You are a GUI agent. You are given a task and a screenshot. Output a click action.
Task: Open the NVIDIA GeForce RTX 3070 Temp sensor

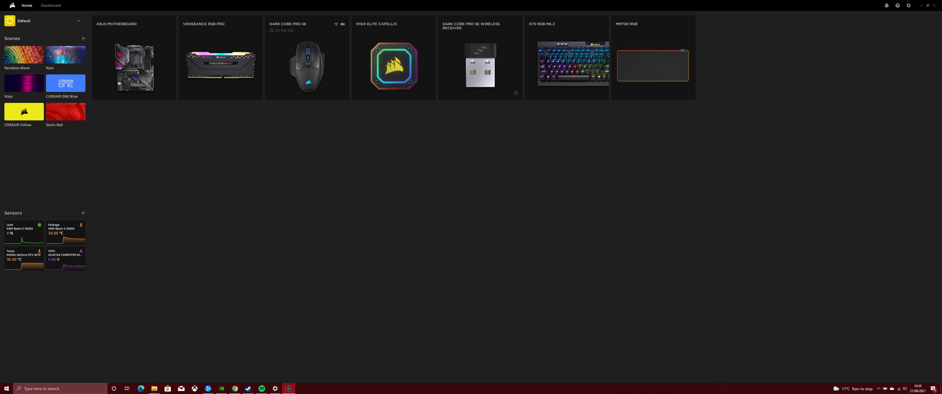(24, 259)
